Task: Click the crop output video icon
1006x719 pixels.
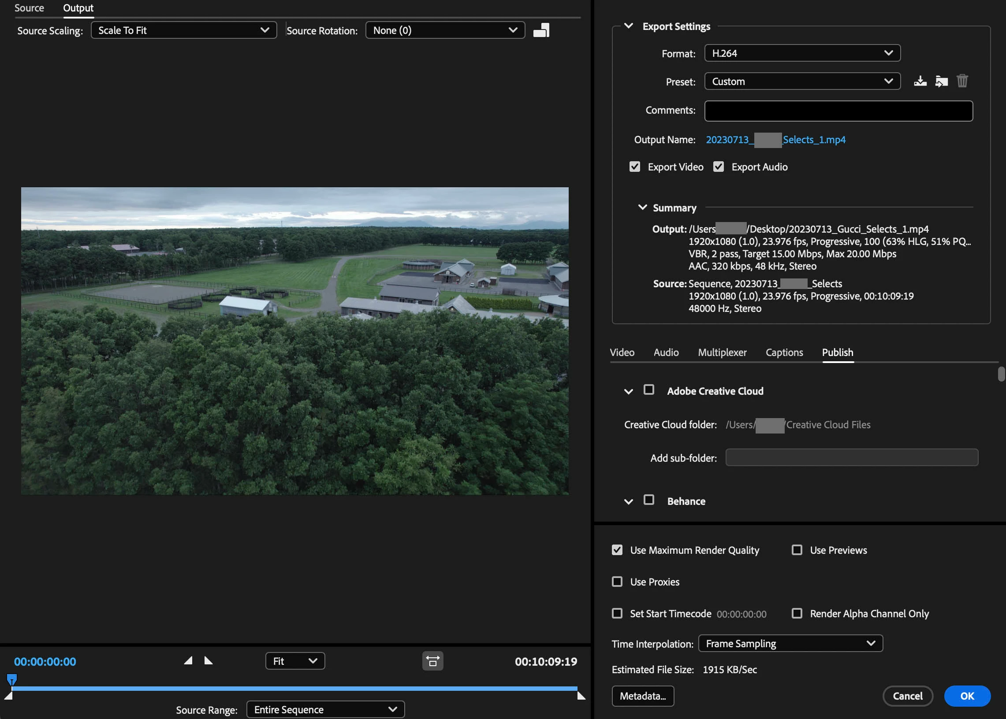Action: click(541, 30)
